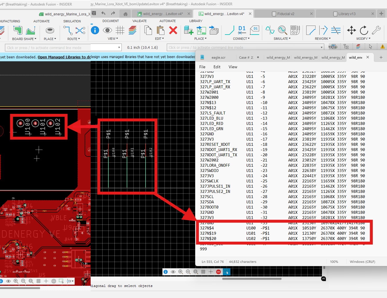Activate the Move tool under Modify
The width and height of the screenshot is (387, 298).
351,30
